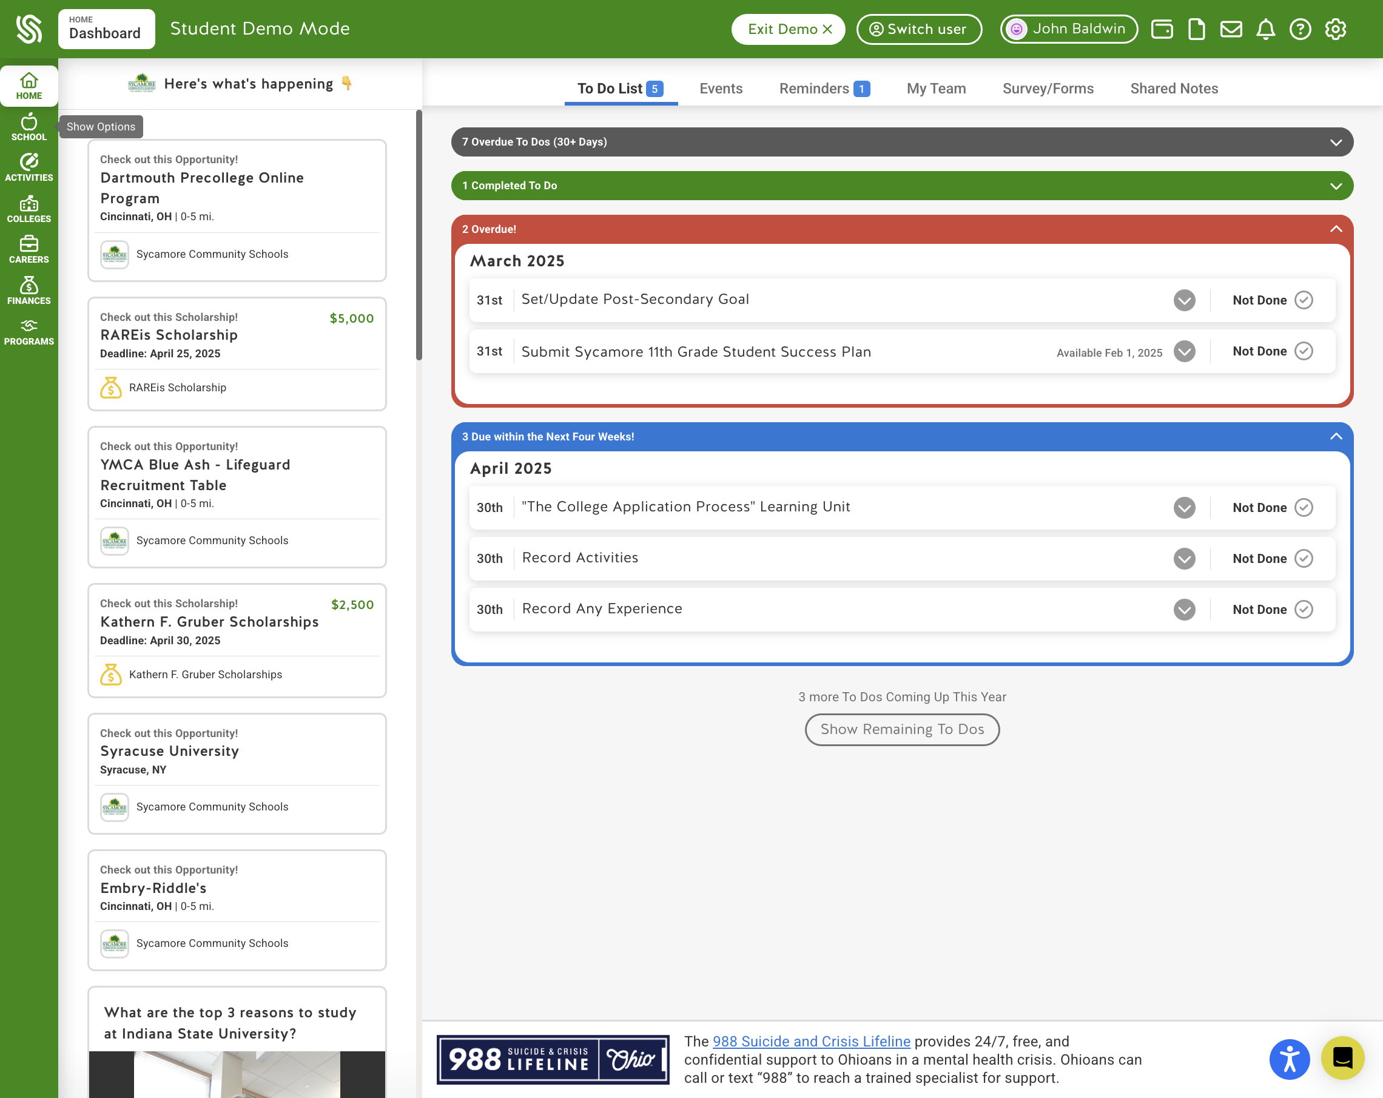Click John Baldwin's avatar icon
This screenshot has width=1383, height=1098.
[x=1016, y=29]
